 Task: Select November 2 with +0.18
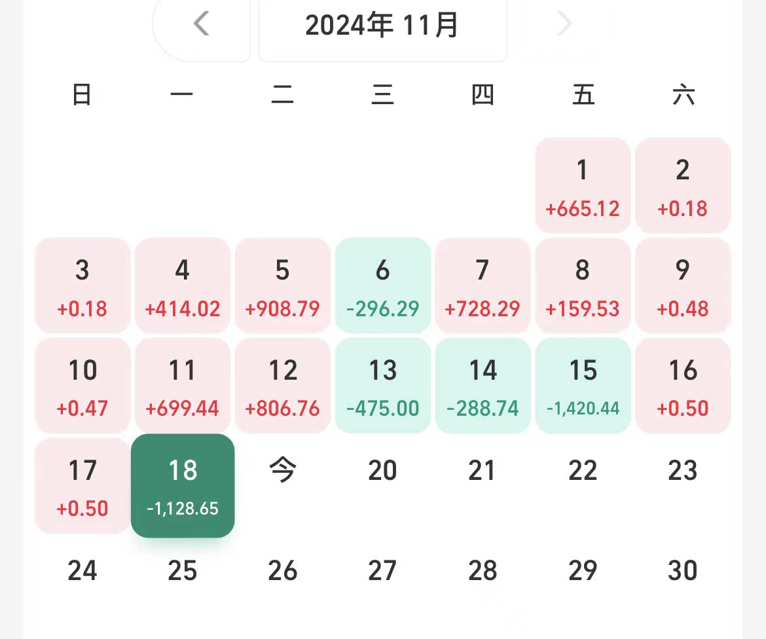tap(683, 185)
